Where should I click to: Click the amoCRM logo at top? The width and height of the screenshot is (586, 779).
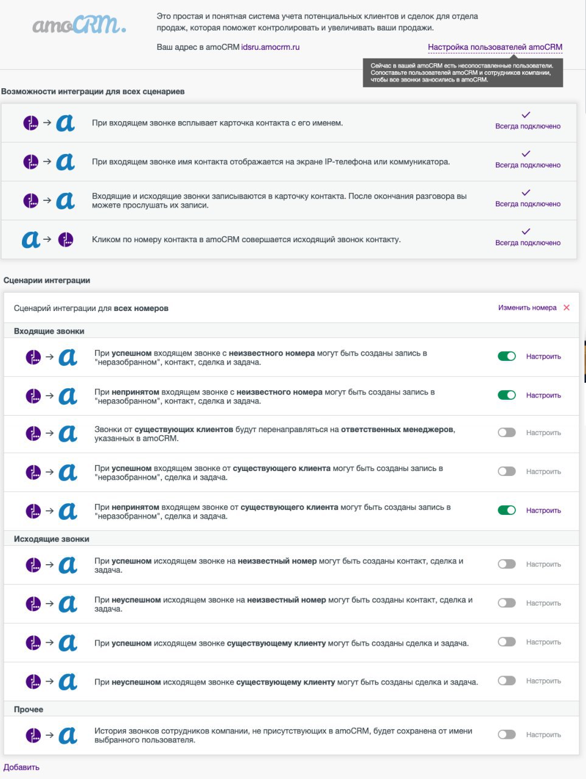[x=79, y=24]
